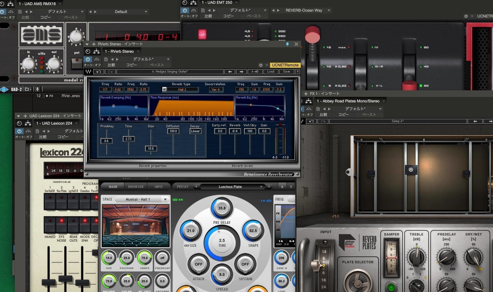The width and height of the screenshot is (493, 292).
Task: Open the RVerb help question mark
Action: (x=297, y=72)
